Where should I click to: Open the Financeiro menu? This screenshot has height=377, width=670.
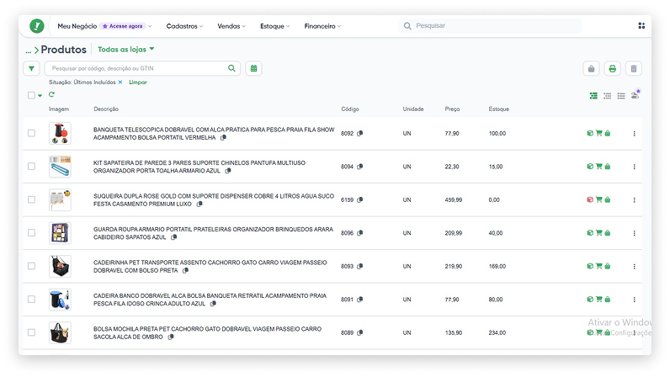(x=322, y=26)
